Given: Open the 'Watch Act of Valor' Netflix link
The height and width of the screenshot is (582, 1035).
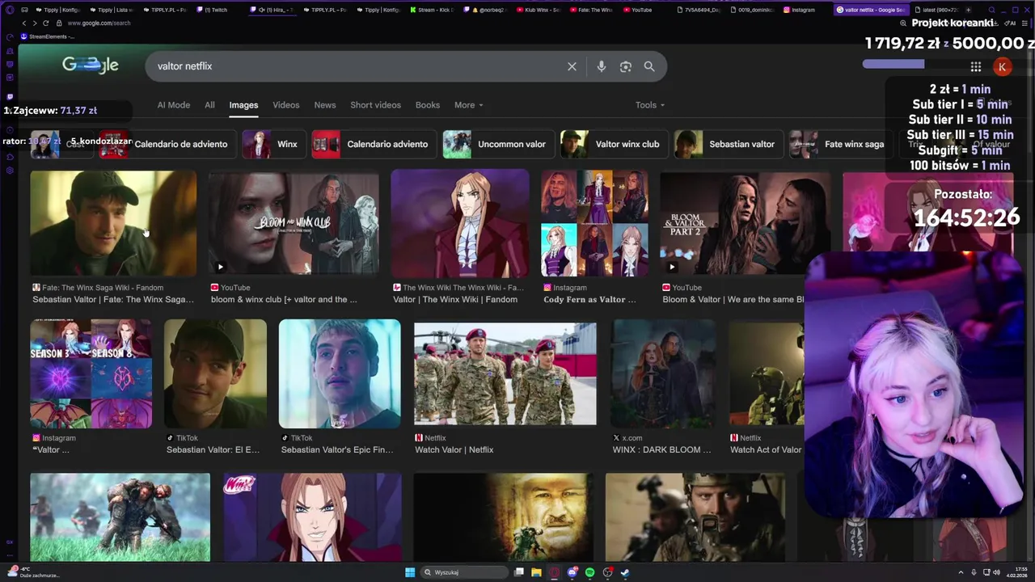Looking at the screenshot, I should [x=766, y=449].
